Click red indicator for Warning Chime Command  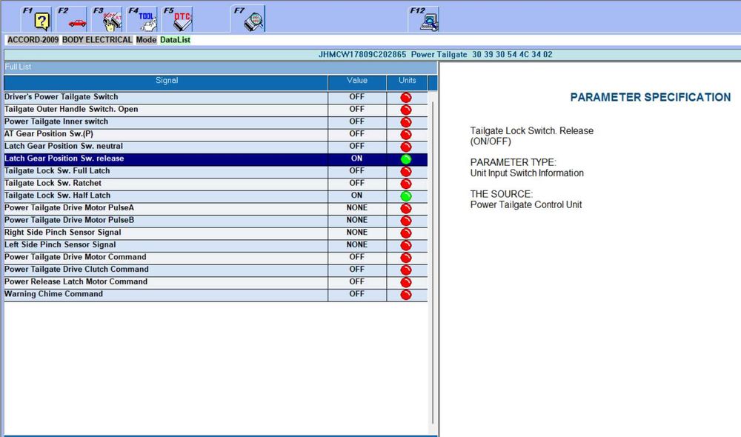(x=406, y=295)
